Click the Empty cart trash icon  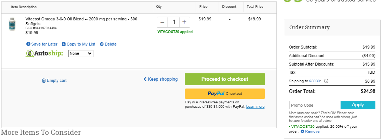pyautogui.click(x=44, y=80)
